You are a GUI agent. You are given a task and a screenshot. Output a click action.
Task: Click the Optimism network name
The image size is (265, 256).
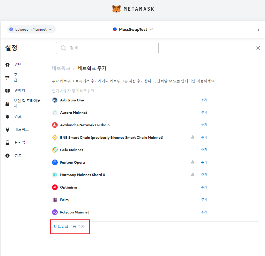pos(68,187)
